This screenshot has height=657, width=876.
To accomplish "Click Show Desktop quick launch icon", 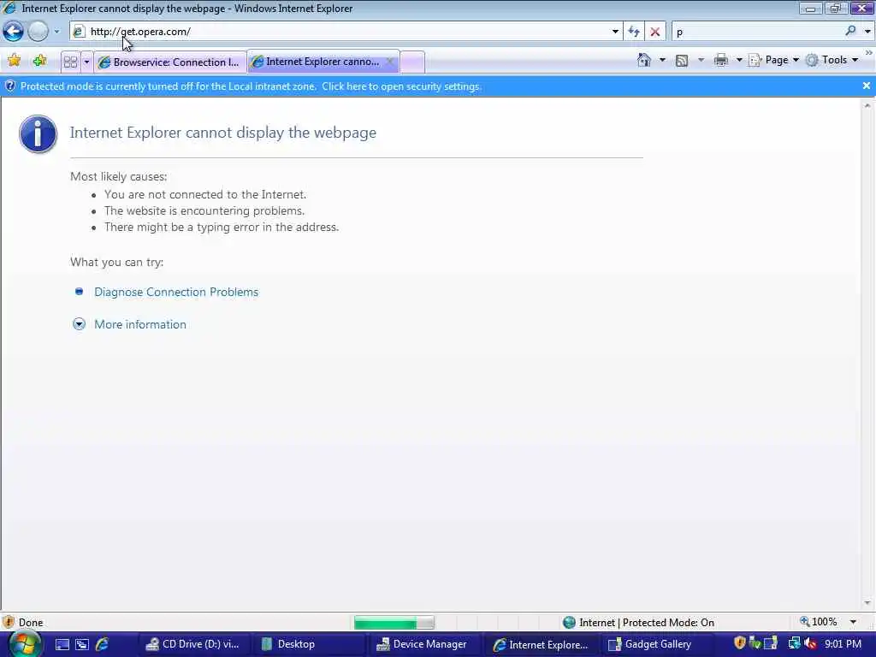I will 62,644.
